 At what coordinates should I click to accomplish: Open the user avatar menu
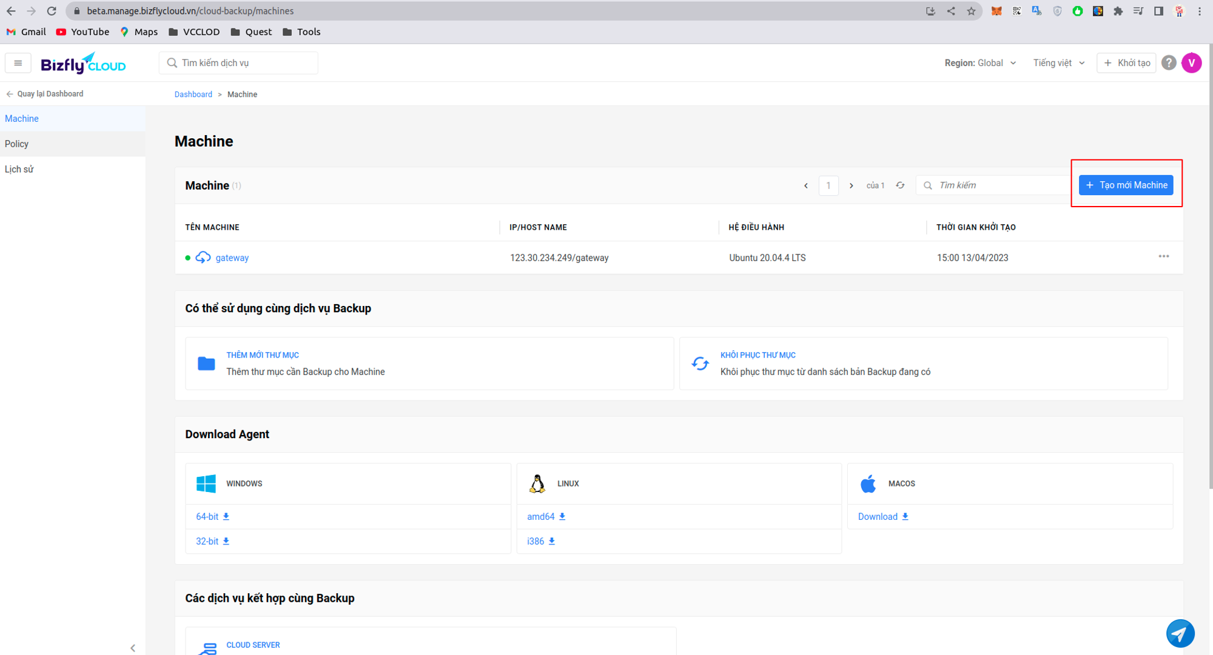[1192, 62]
